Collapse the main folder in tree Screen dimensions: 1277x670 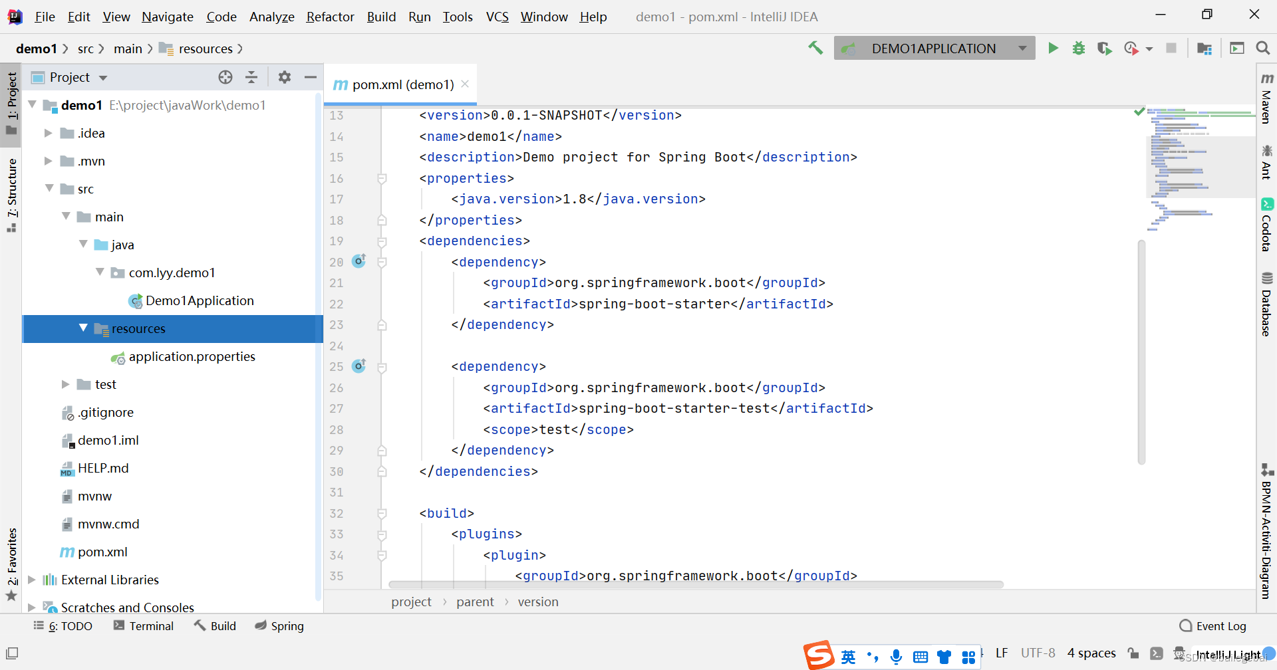click(x=66, y=216)
